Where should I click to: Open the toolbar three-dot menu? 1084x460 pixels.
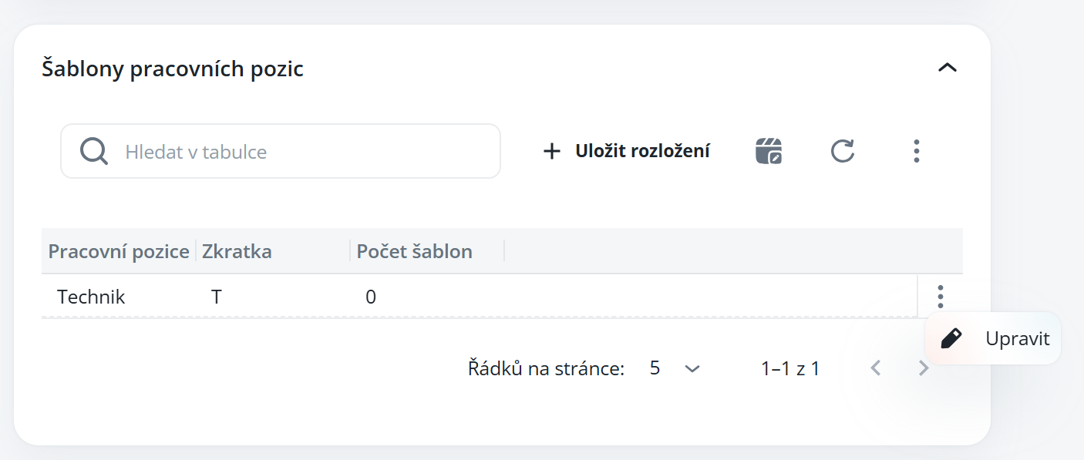click(916, 151)
